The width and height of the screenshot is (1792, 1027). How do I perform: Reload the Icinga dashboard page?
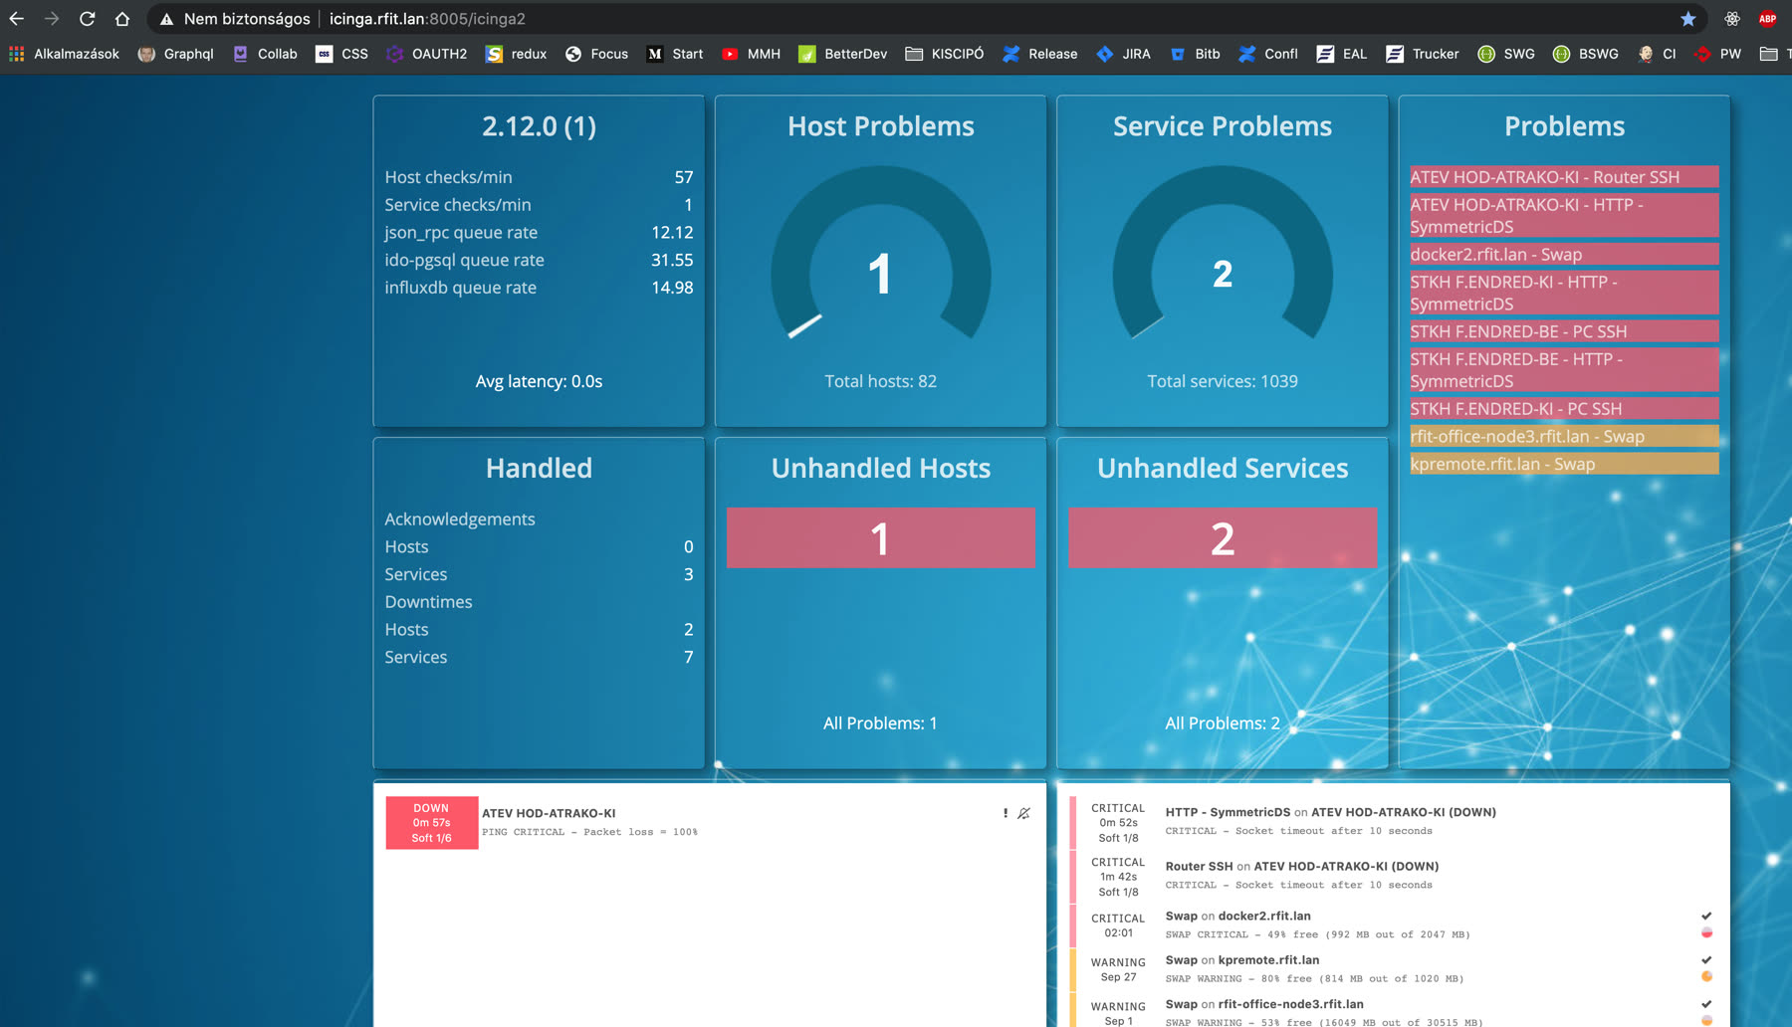coord(88,19)
